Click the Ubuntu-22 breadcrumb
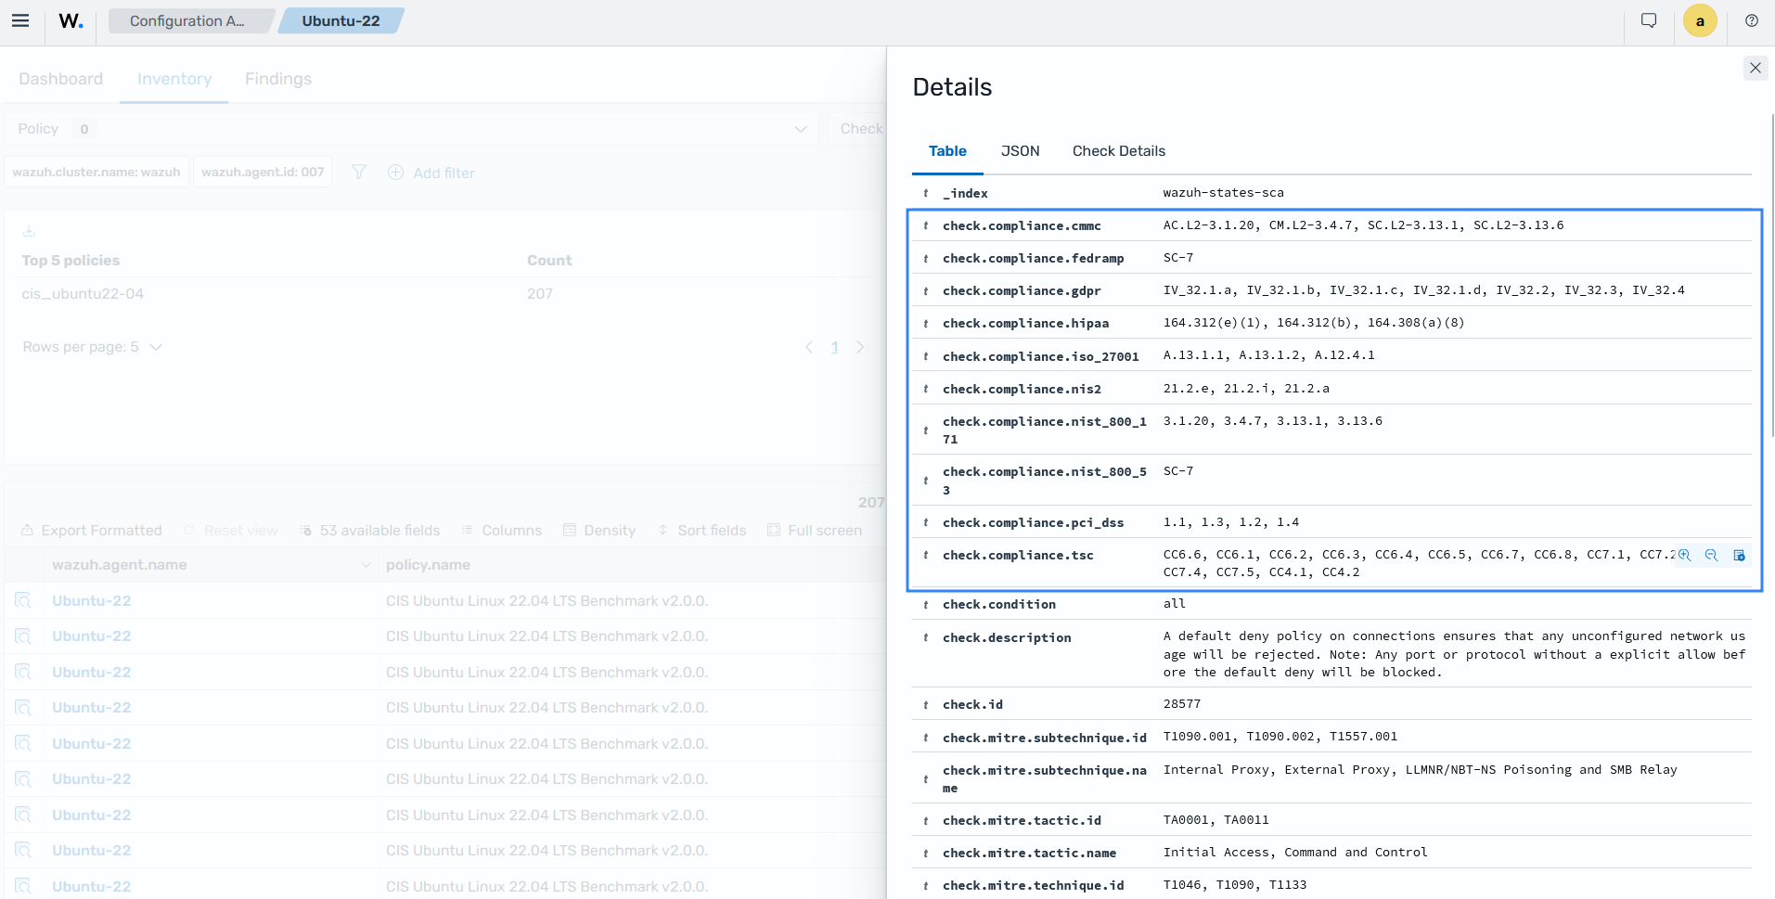1775x899 pixels. tap(341, 20)
